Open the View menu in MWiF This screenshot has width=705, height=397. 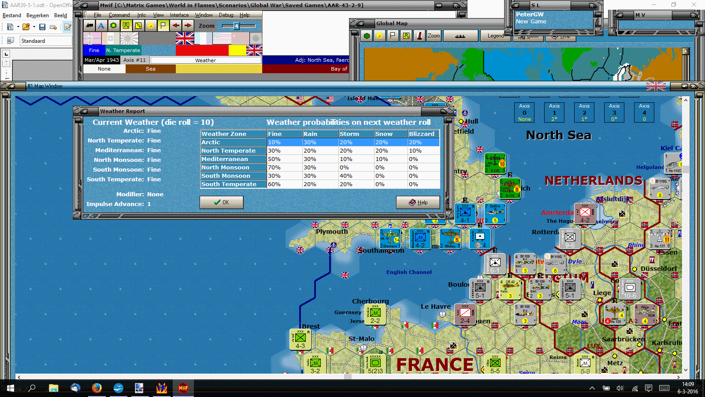click(x=158, y=15)
